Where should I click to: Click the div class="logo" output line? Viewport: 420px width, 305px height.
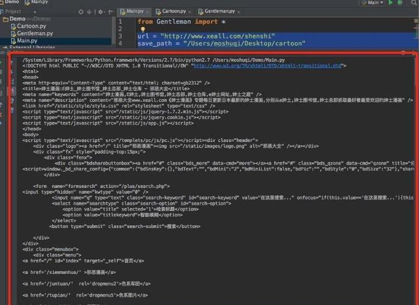coord(176,146)
